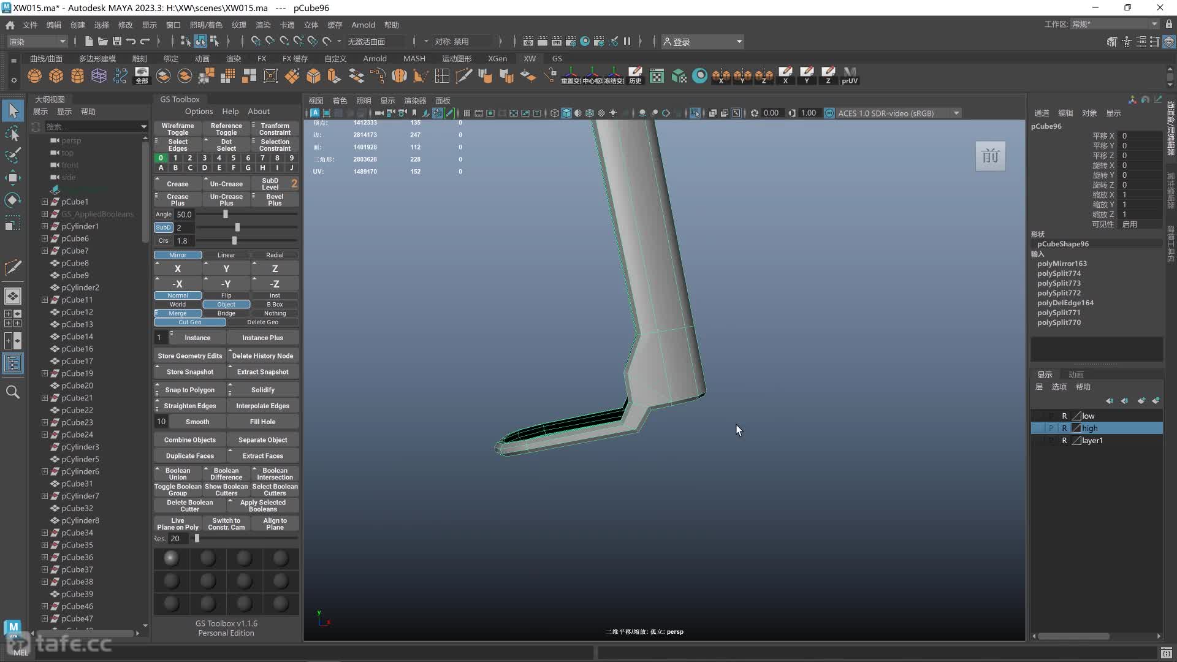Viewport: 1177px width, 662px height.
Task: Toggle visibility box of the low layer
Action: [x=1038, y=416]
